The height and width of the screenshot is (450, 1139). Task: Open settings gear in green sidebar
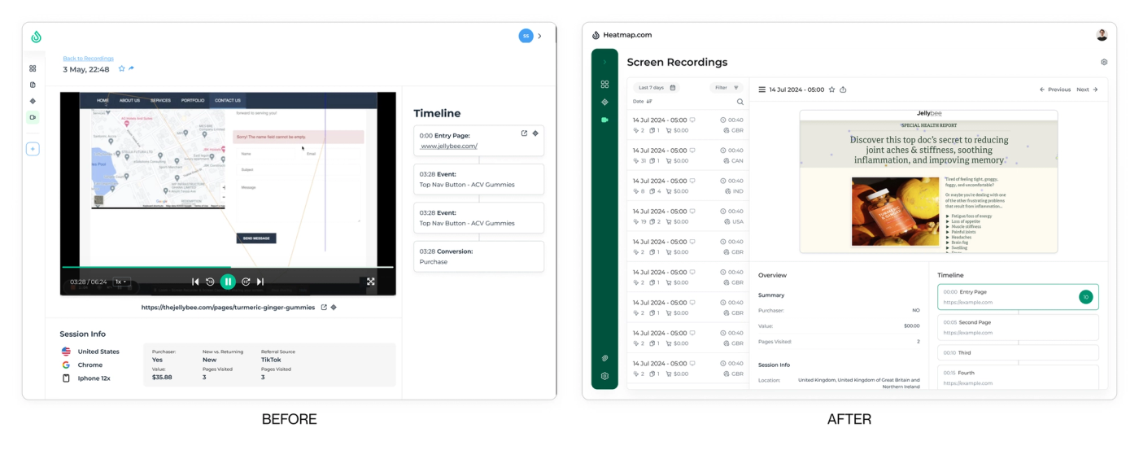point(604,376)
